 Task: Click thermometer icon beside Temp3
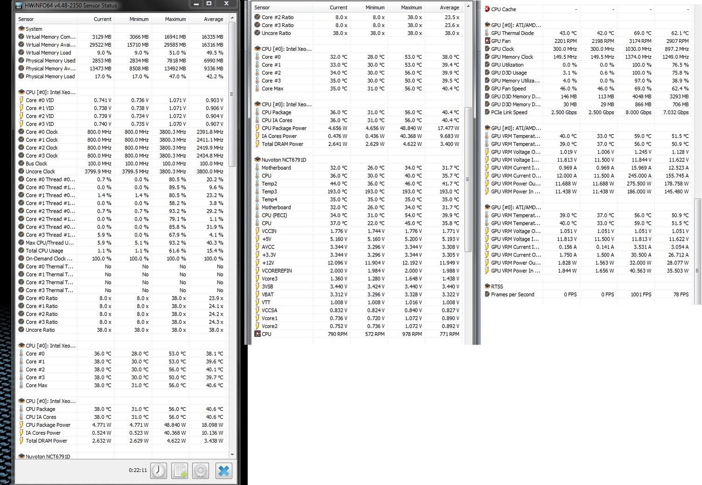(x=257, y=192)
